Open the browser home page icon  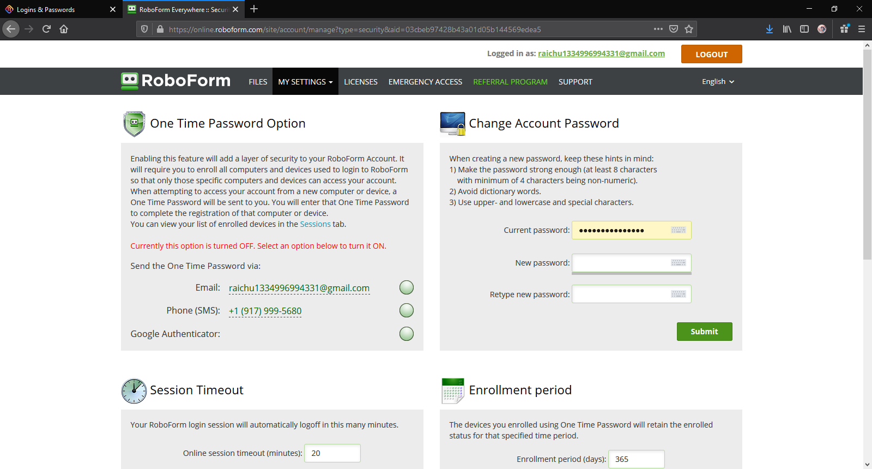coord(64,29)
